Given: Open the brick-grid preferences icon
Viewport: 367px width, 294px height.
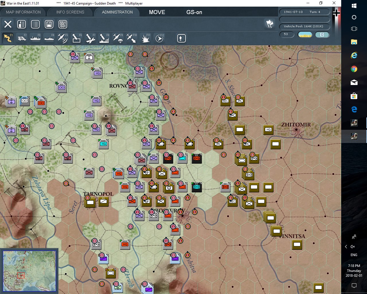Looking at the screenshot, I should click(63, 24).
